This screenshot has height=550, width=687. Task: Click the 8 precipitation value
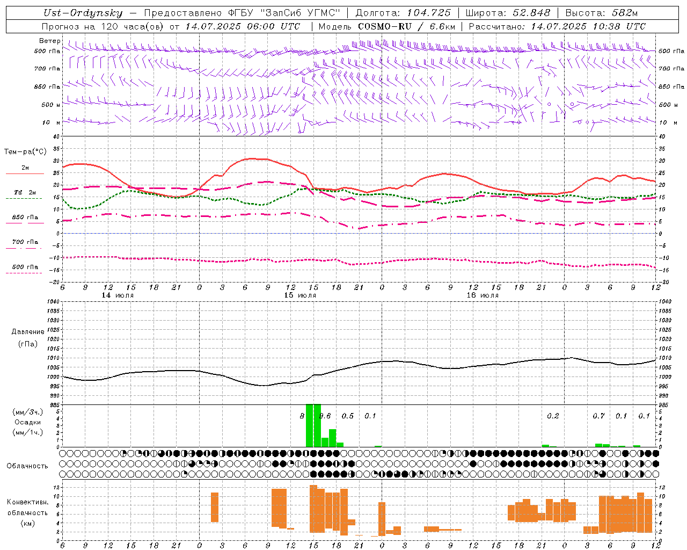coord(302,416)
